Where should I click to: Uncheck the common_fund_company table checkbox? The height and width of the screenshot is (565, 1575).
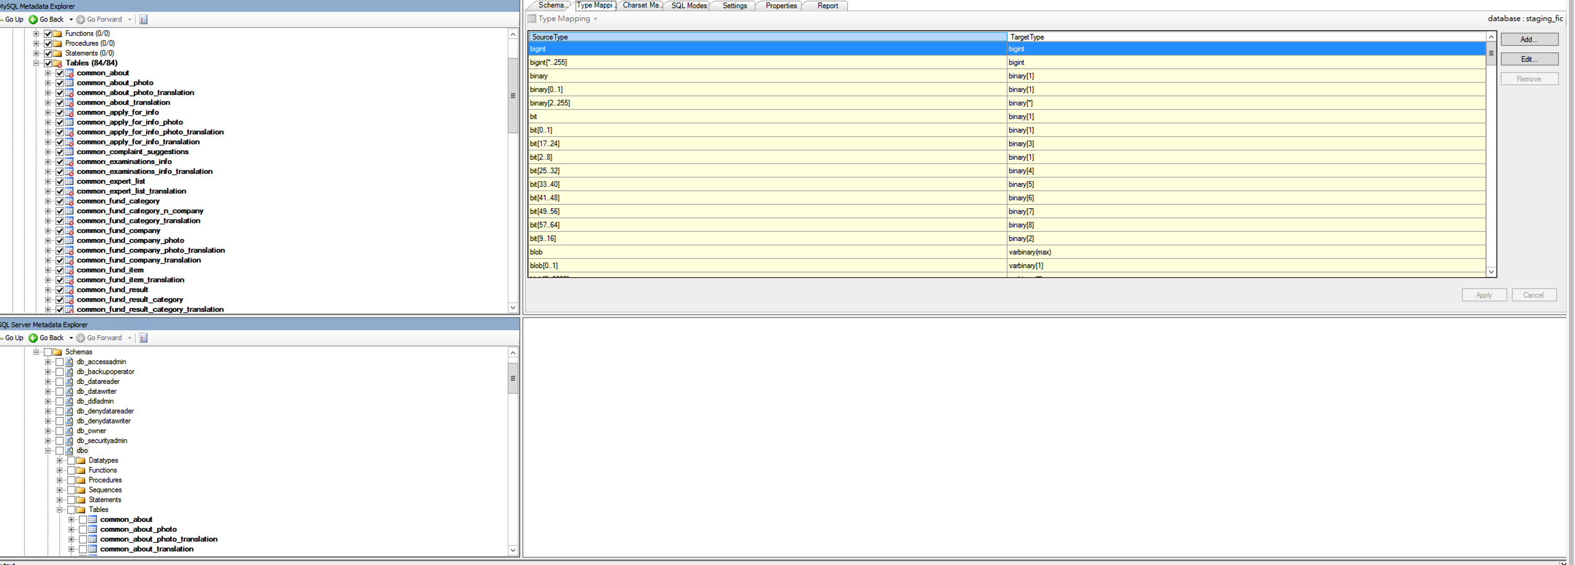(60, 231)
